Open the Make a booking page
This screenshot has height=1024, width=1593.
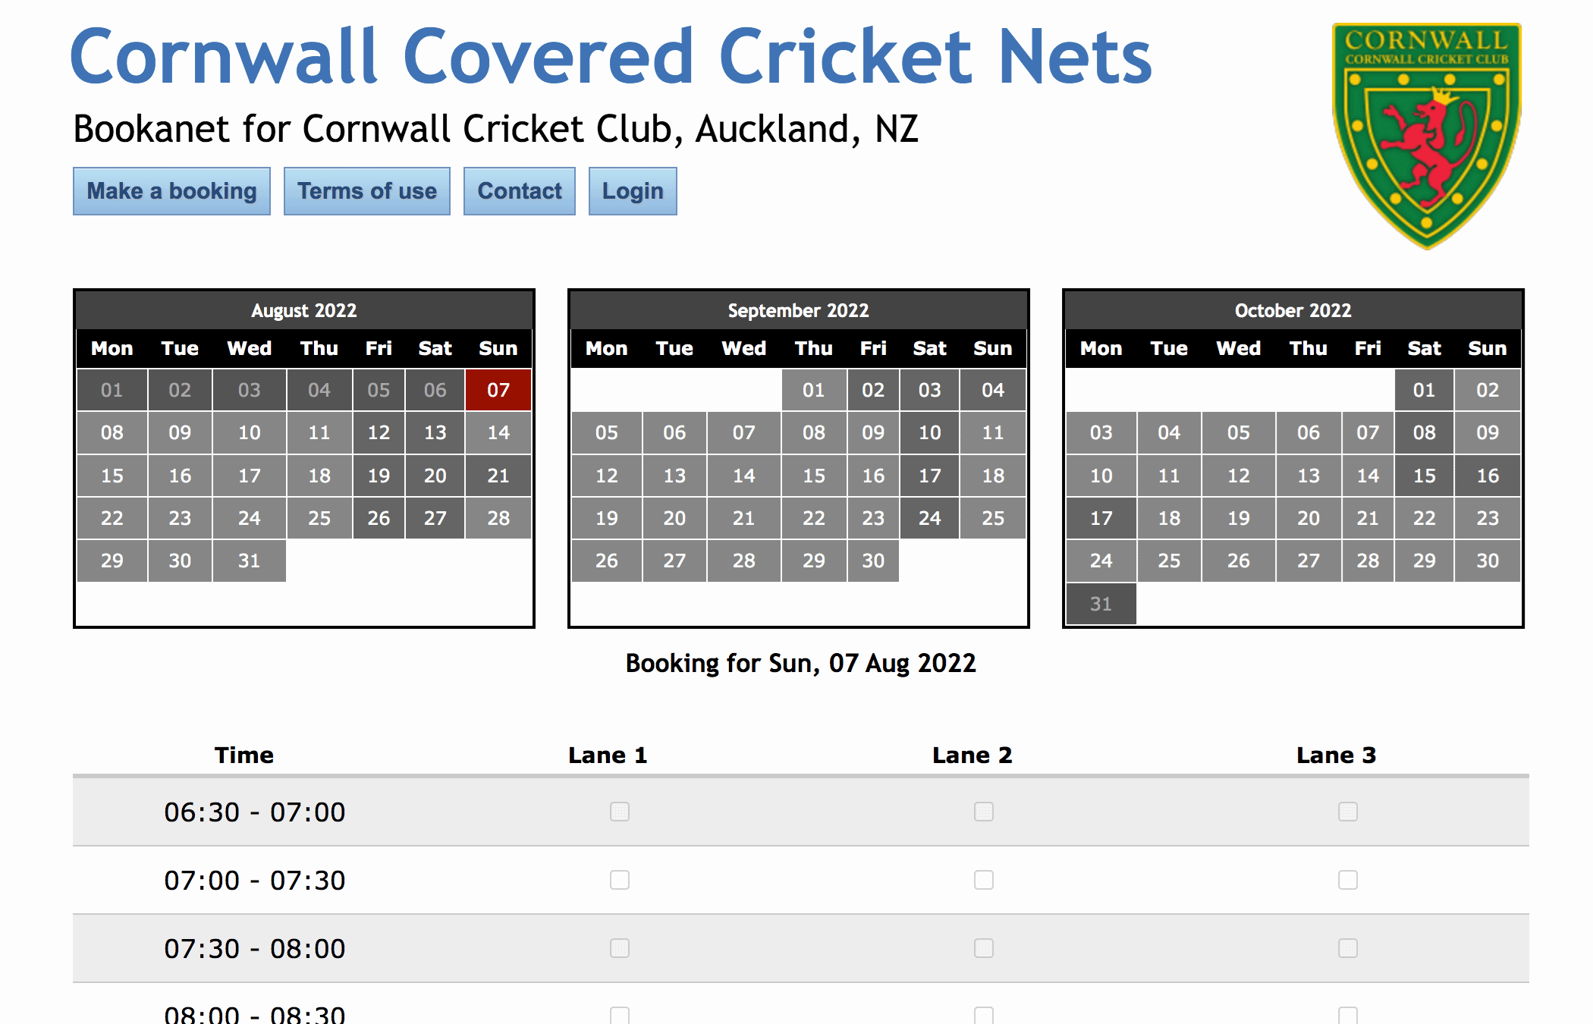click(171, 191)
